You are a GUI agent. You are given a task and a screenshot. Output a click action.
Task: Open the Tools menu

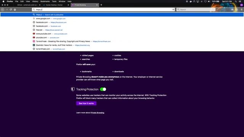[54, 2]
